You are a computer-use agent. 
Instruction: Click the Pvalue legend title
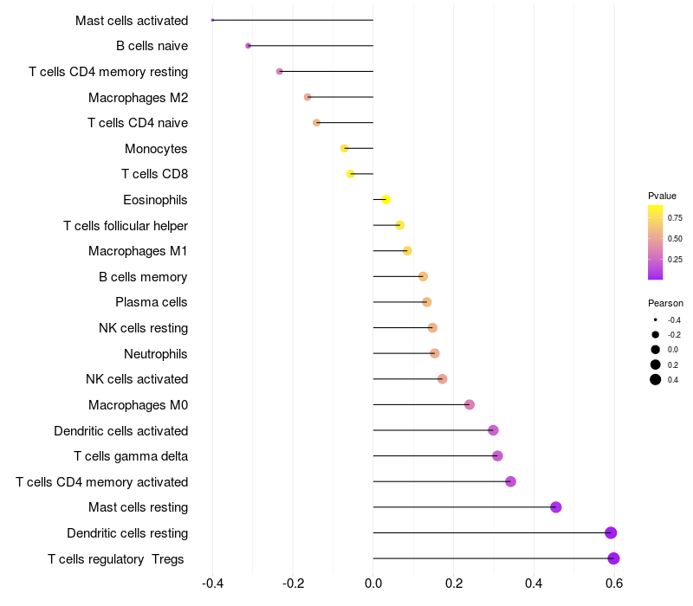click(x=662, y=196)
